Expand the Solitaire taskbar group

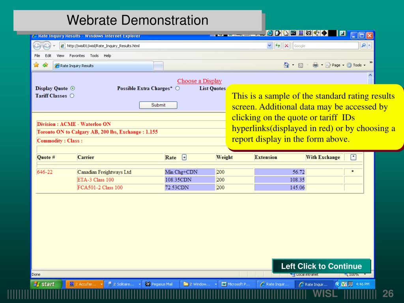[140, 284]
